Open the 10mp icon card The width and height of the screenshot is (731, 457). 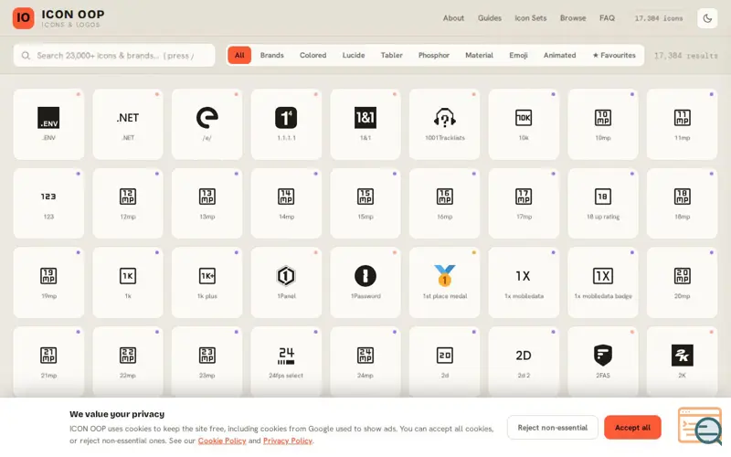coord(603,124)
